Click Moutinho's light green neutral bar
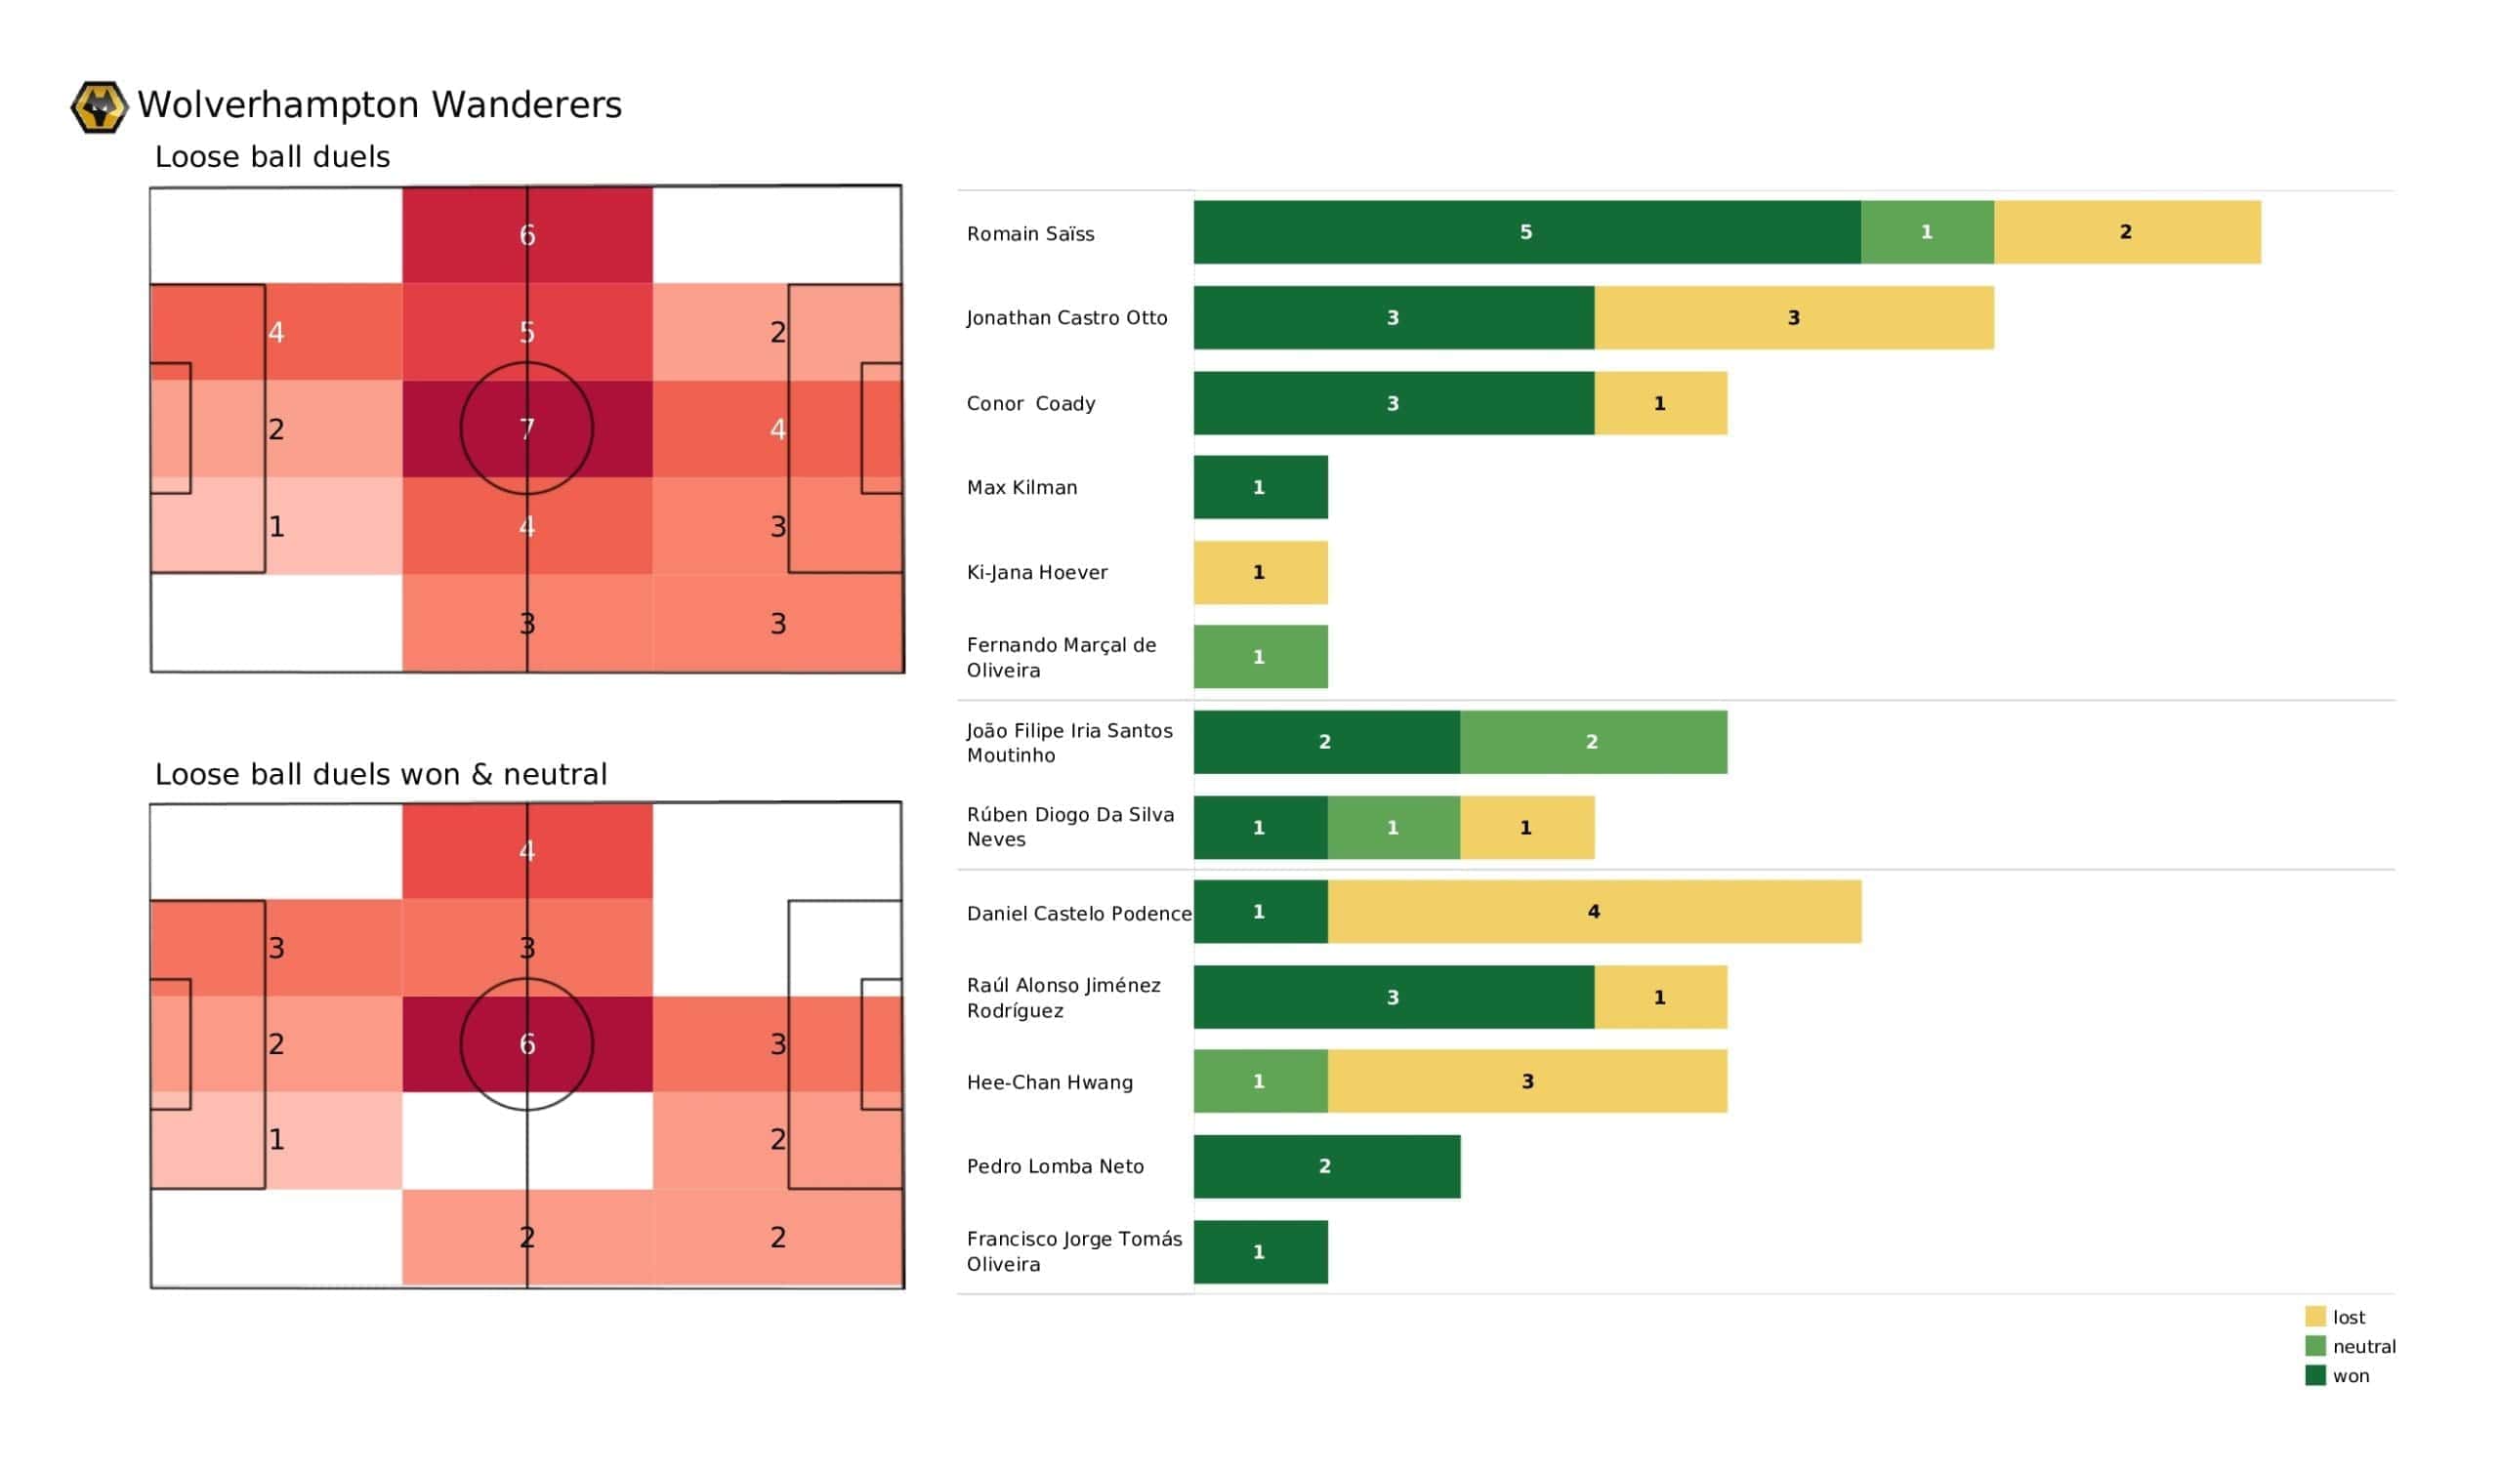The height and width of the screenshot is (1468, 2500). tap(1592, 742)
